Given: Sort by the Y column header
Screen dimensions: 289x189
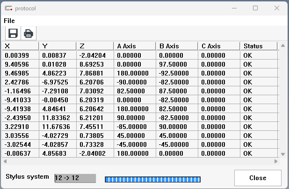Looking at the screenshot, I should 58,46.
